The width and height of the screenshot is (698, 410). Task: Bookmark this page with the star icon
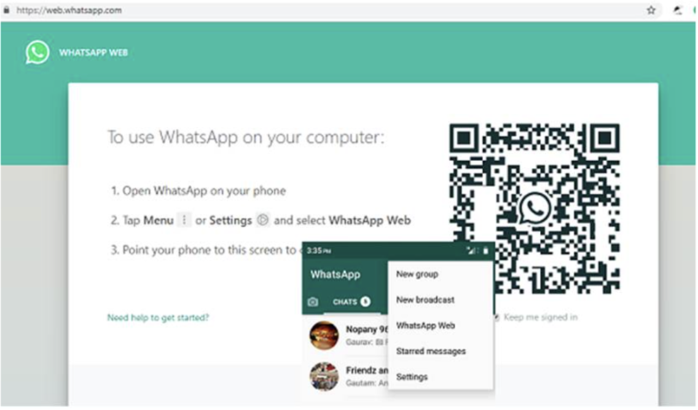pos(651,10)
